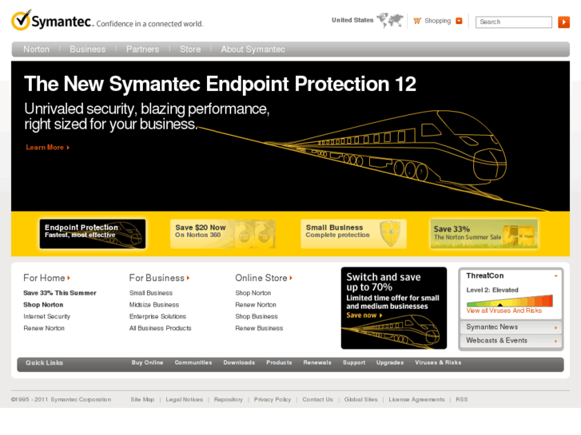Screen dimensions: 581x435
Task: Open the RSS footer link
Action: tap(462, 399)
